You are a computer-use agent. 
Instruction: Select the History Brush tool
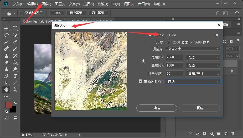[x=15, y=56]
